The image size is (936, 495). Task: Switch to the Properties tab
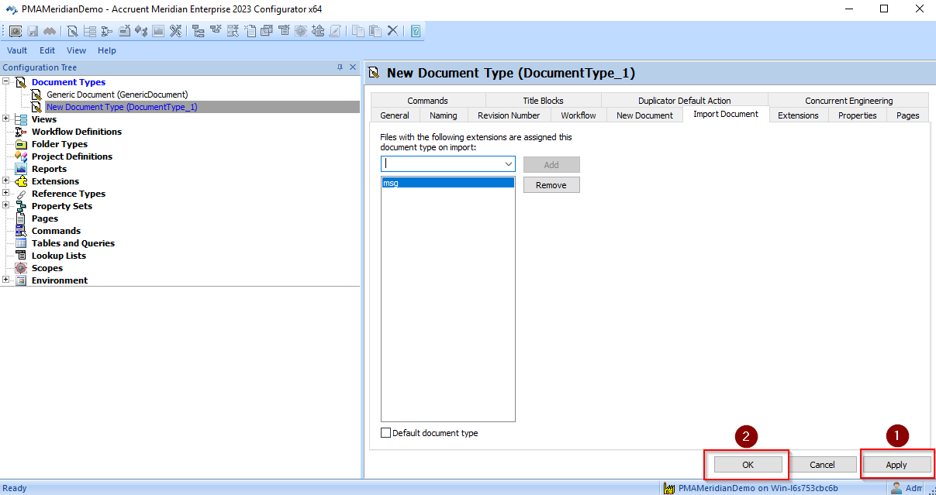[x=857, y=115]
